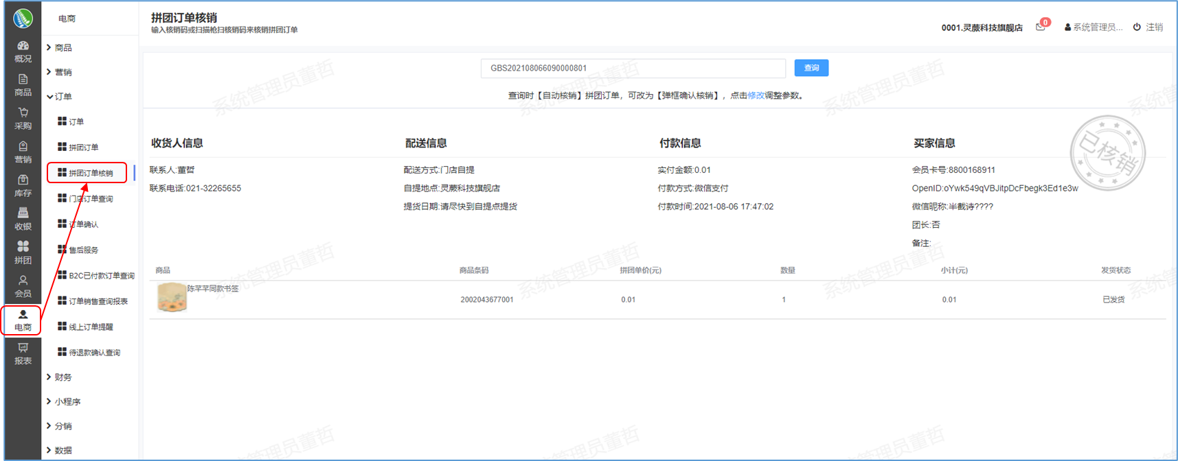Viewport: 1178px width, 461px height.
Task: Open the 营销 sidebar module icon
Action: 23,152
